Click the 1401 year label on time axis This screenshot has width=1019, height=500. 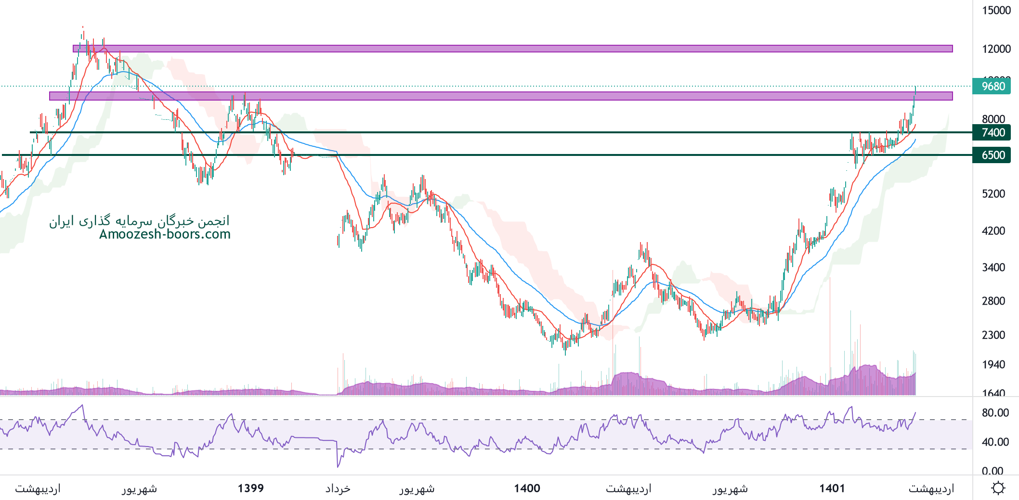pyautogui.click(x=832, y=488)
